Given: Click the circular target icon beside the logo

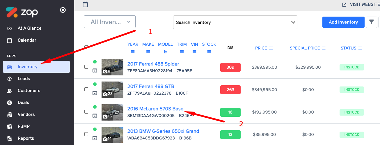Looking at the screenshot, I should point(63,10).
